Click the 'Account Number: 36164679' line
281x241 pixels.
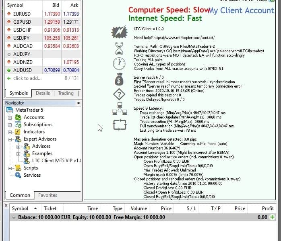point(157,148)
